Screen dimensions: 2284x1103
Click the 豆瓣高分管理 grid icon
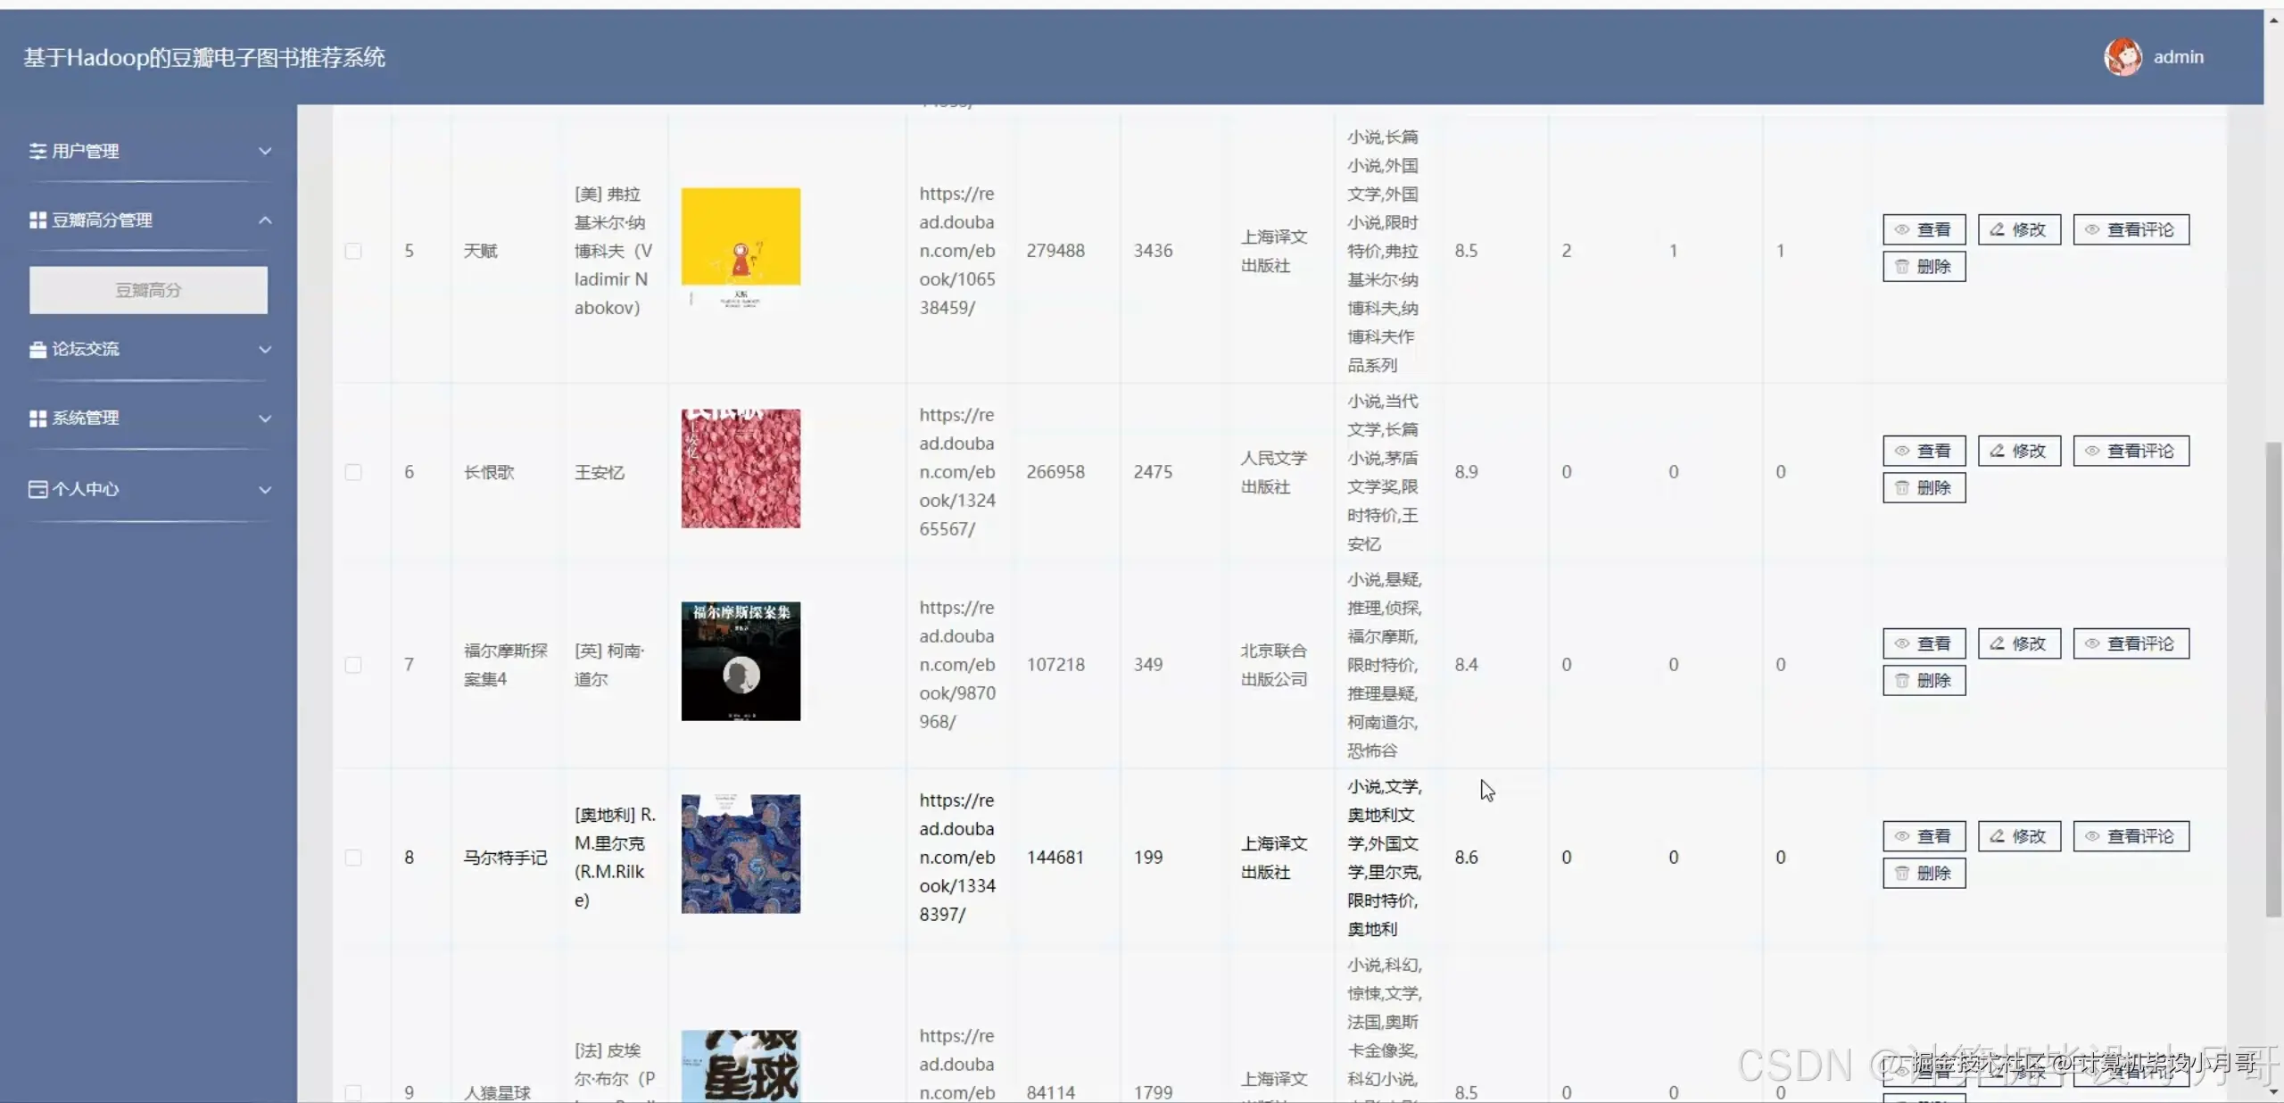37,220
